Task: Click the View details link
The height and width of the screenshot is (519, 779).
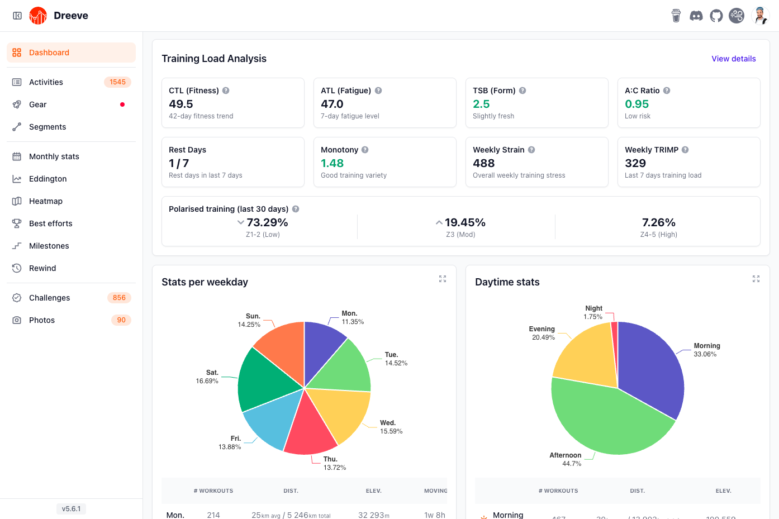Action: click(734, 59)
